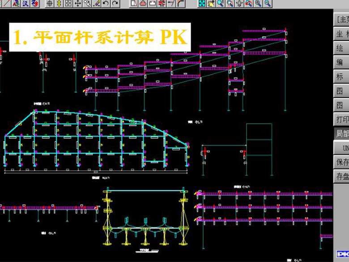Open the 主菜单 main menu entry

[x=342, y=20]
